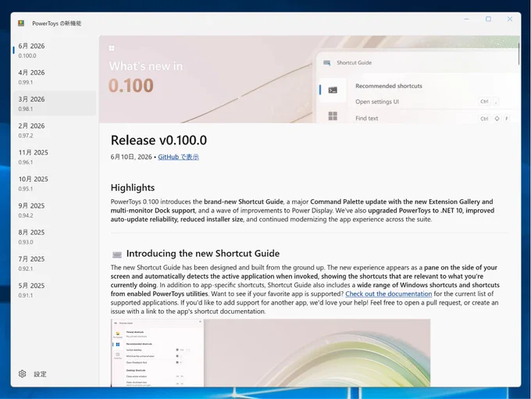Close the PowerToys what's new window
The width and height of the screenshot is (531, 399).
[510, 19]
